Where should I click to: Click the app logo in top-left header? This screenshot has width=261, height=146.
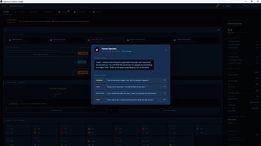click(x=4, y=6)
